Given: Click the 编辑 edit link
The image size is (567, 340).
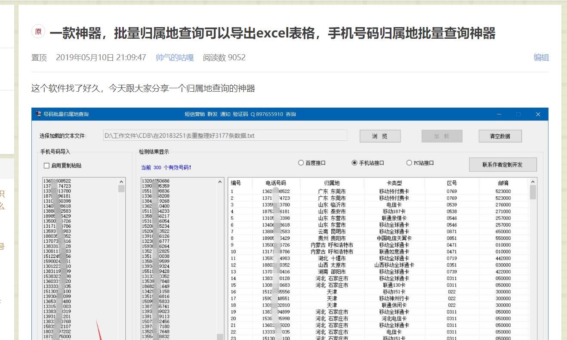Looking at the screenshot, I should [x=541, y=58].
